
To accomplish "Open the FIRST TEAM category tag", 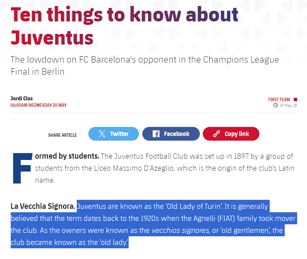I will (x=279, y=99).
